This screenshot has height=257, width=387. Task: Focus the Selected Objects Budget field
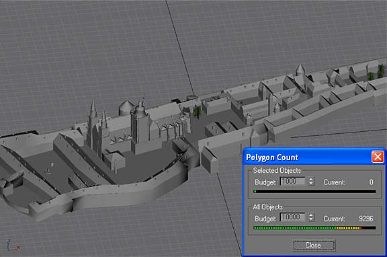pos(293,182)
